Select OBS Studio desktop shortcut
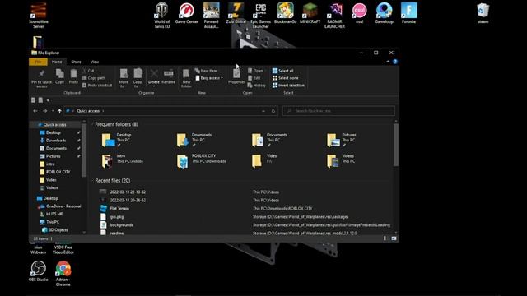527x296 pixels. pos(39,271)
